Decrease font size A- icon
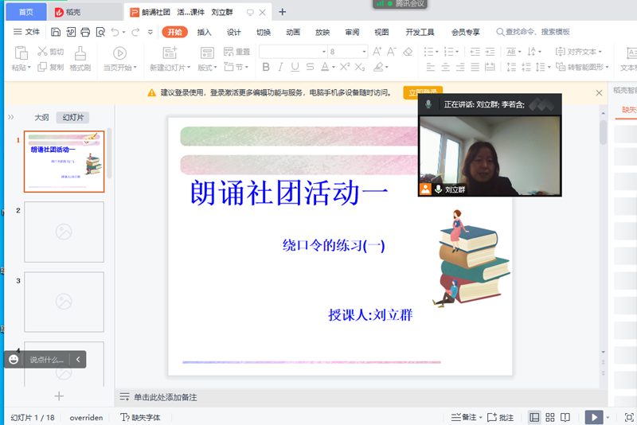Image resolution: width=637 pixels, height=425 pixels. (x=392, y=52)
